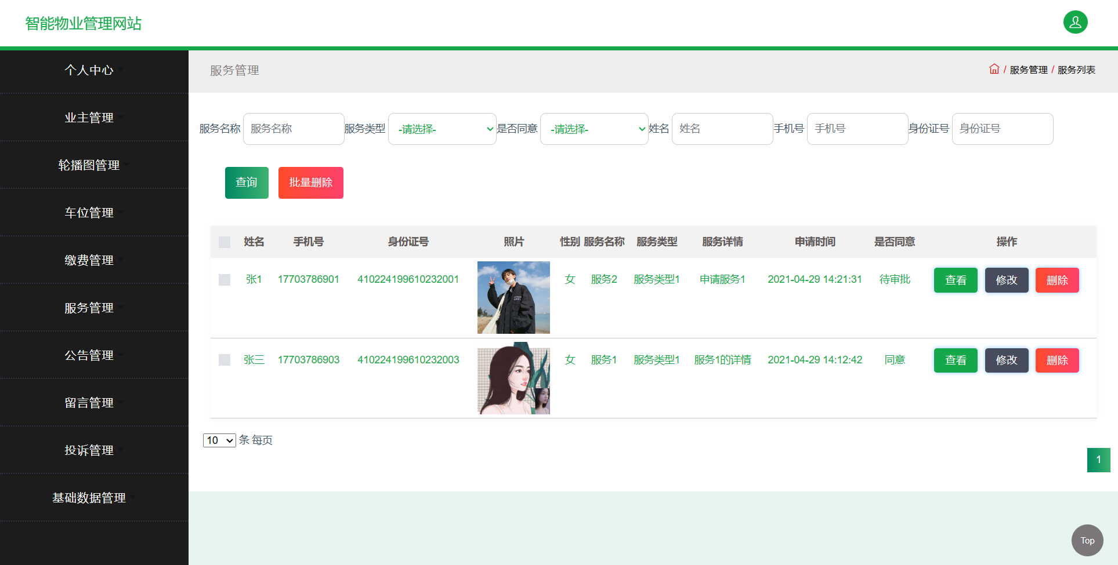
Task: Open 投诉管理 in the sidebar
Action: click(90, 450)
